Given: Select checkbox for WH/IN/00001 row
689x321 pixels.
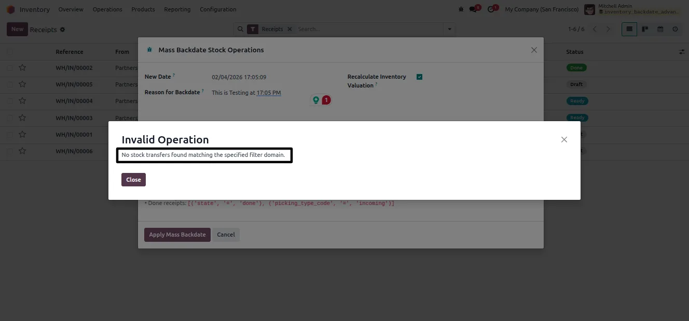Looking at the screenshot, I should 10,135.
